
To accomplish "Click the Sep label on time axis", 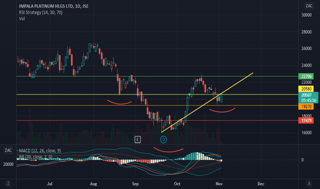I will click(x=135, y=184).
